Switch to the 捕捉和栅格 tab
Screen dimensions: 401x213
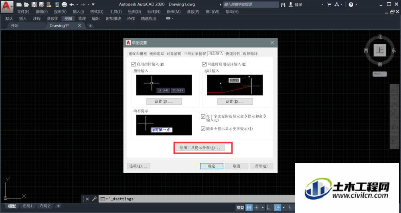[138, 54]
